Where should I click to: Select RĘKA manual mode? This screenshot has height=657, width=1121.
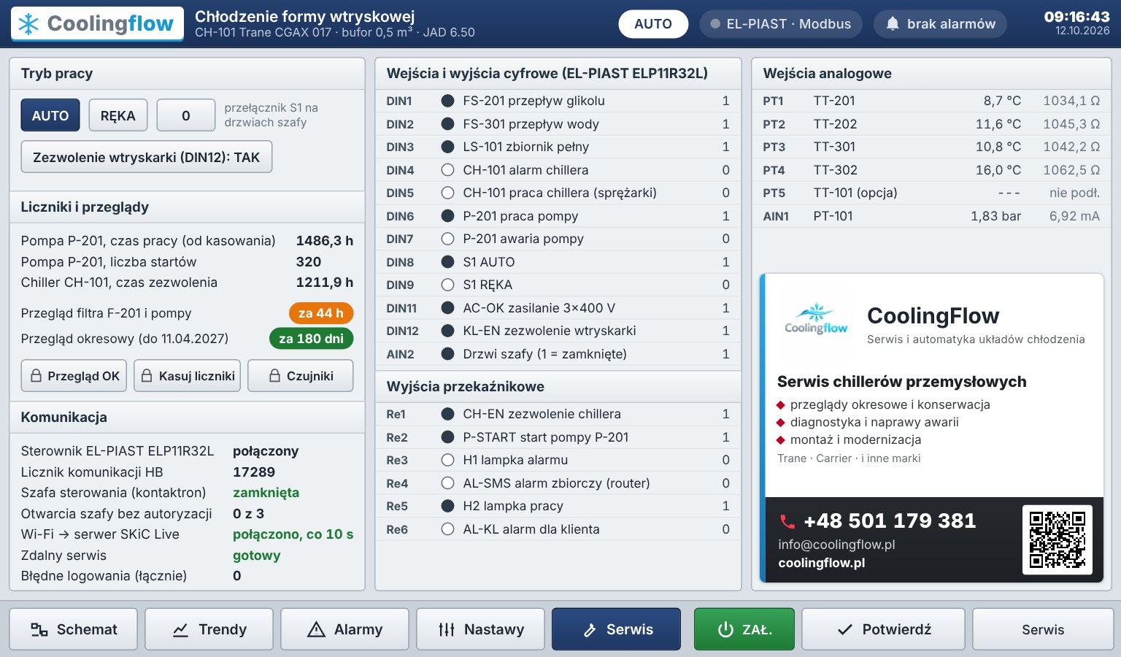pos(118,115)
